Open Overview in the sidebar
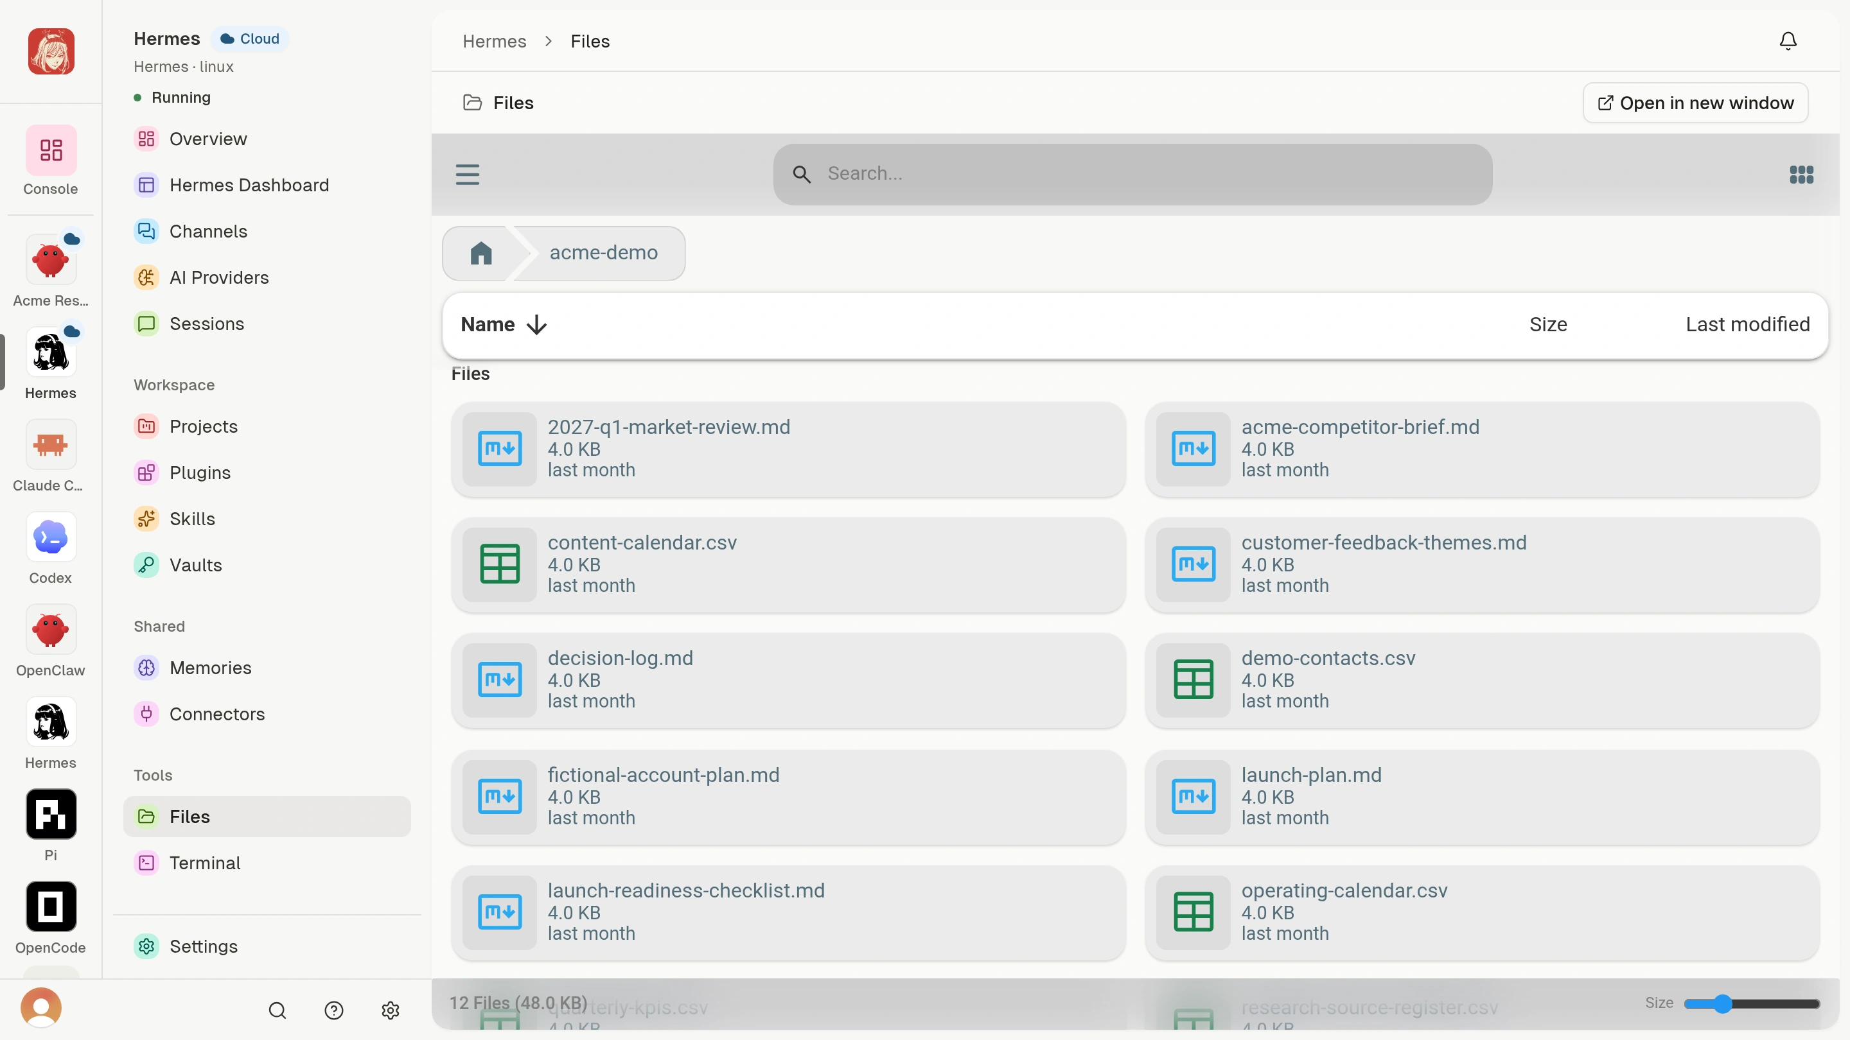The height and width of the screenshot is (1040, 1850). 267,139
